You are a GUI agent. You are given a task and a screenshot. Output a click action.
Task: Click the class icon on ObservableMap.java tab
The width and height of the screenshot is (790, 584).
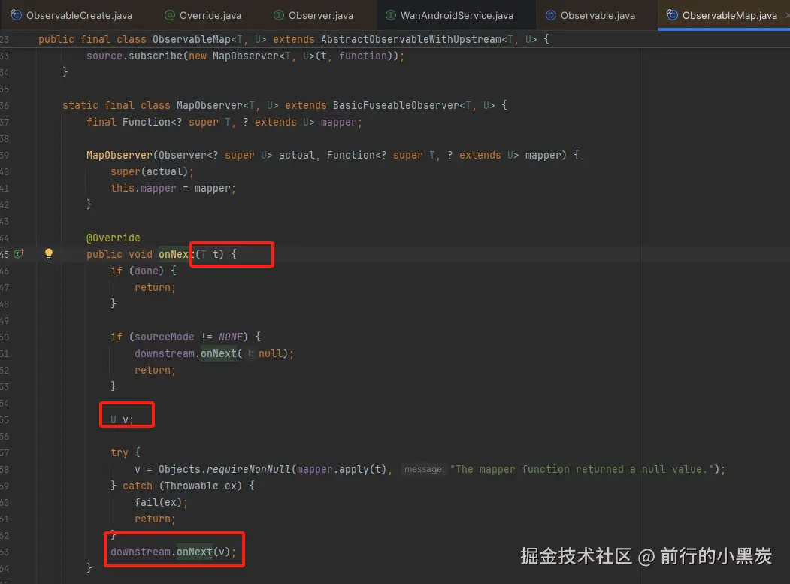coord(672,15)
